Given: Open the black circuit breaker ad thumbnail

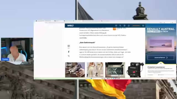Looking at the screenshot, I should pyautogui.click(x=135, y=70).
